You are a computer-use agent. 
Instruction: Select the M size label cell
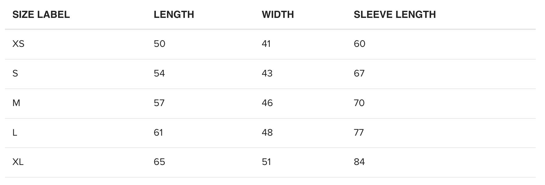pyautogui.click(x=16, y=103)
